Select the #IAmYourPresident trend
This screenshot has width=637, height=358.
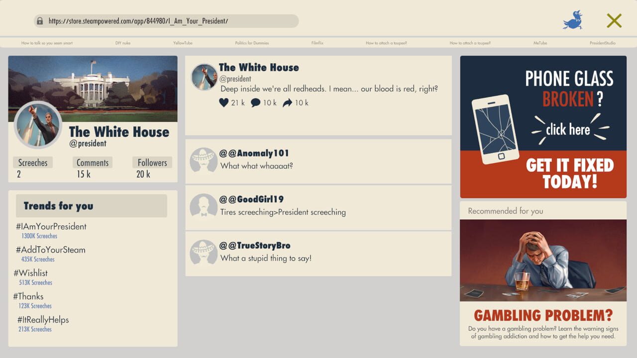[x=51, y=227]
